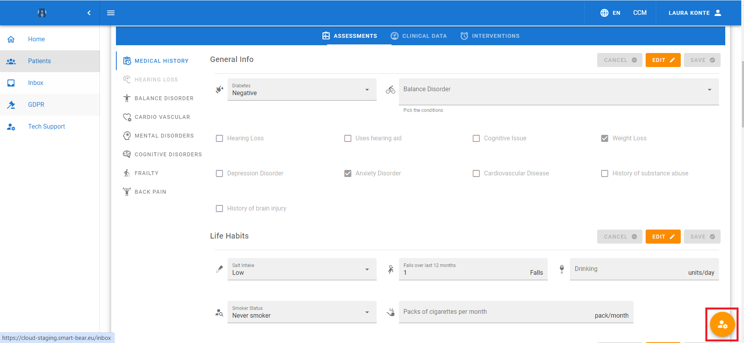
Task: Switch to the Interventions tab
Action: [490, 36]
